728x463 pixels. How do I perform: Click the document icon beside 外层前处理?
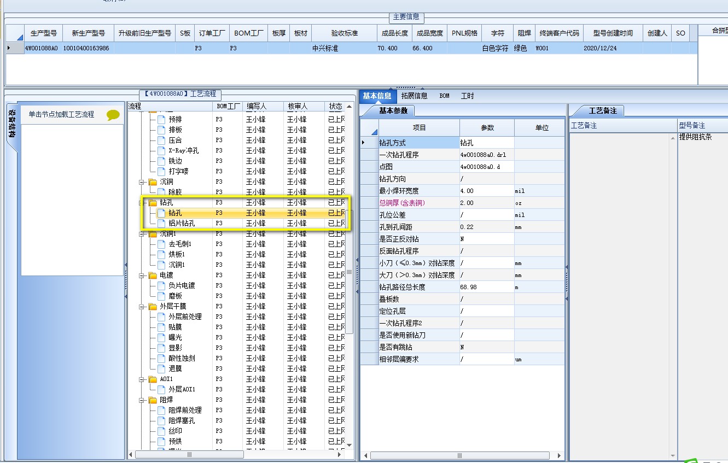[x=161, y=317]
